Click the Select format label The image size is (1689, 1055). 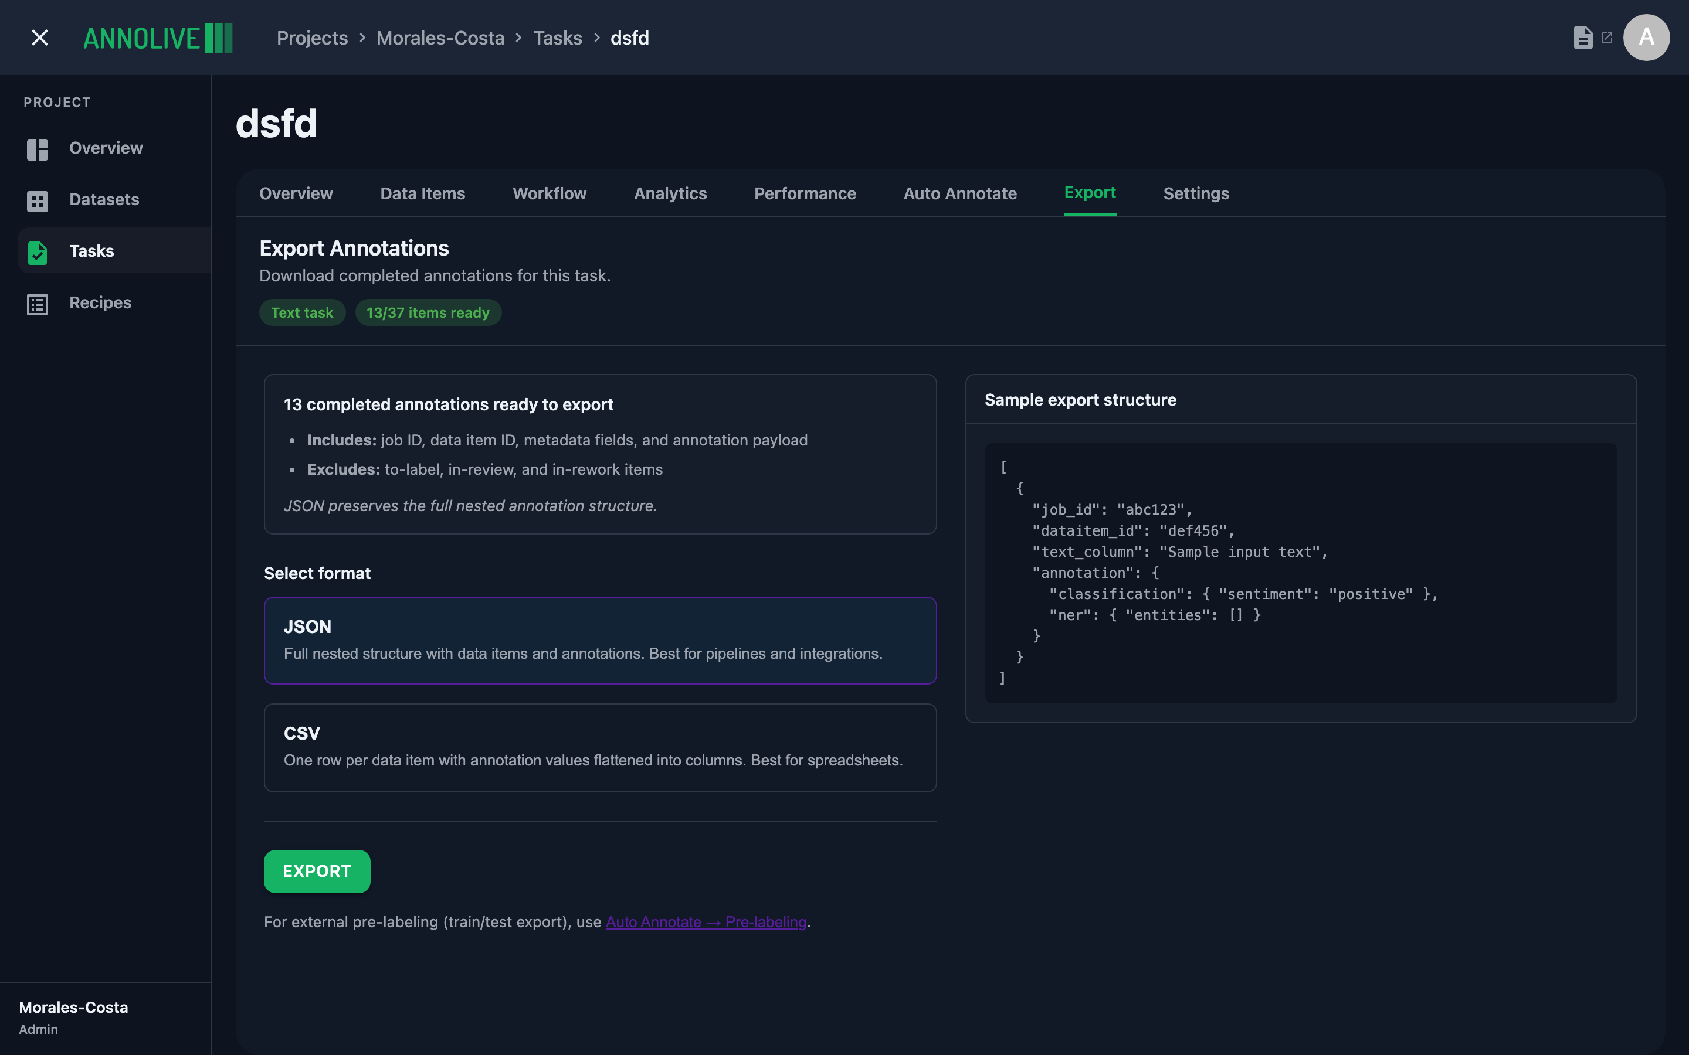(317, 574)
